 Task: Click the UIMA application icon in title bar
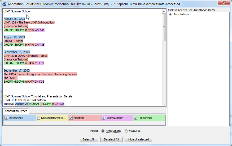click(x=4, y=4)
